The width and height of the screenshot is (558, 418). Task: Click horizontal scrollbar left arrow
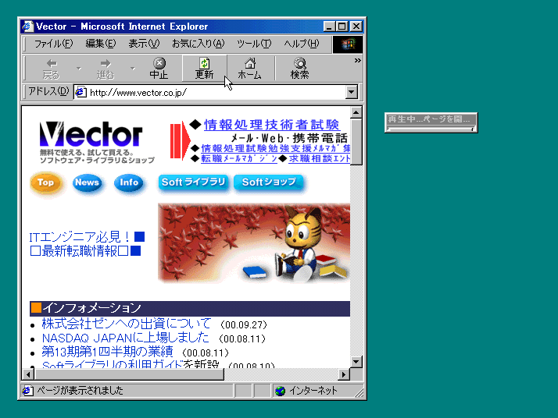[28, 374]
